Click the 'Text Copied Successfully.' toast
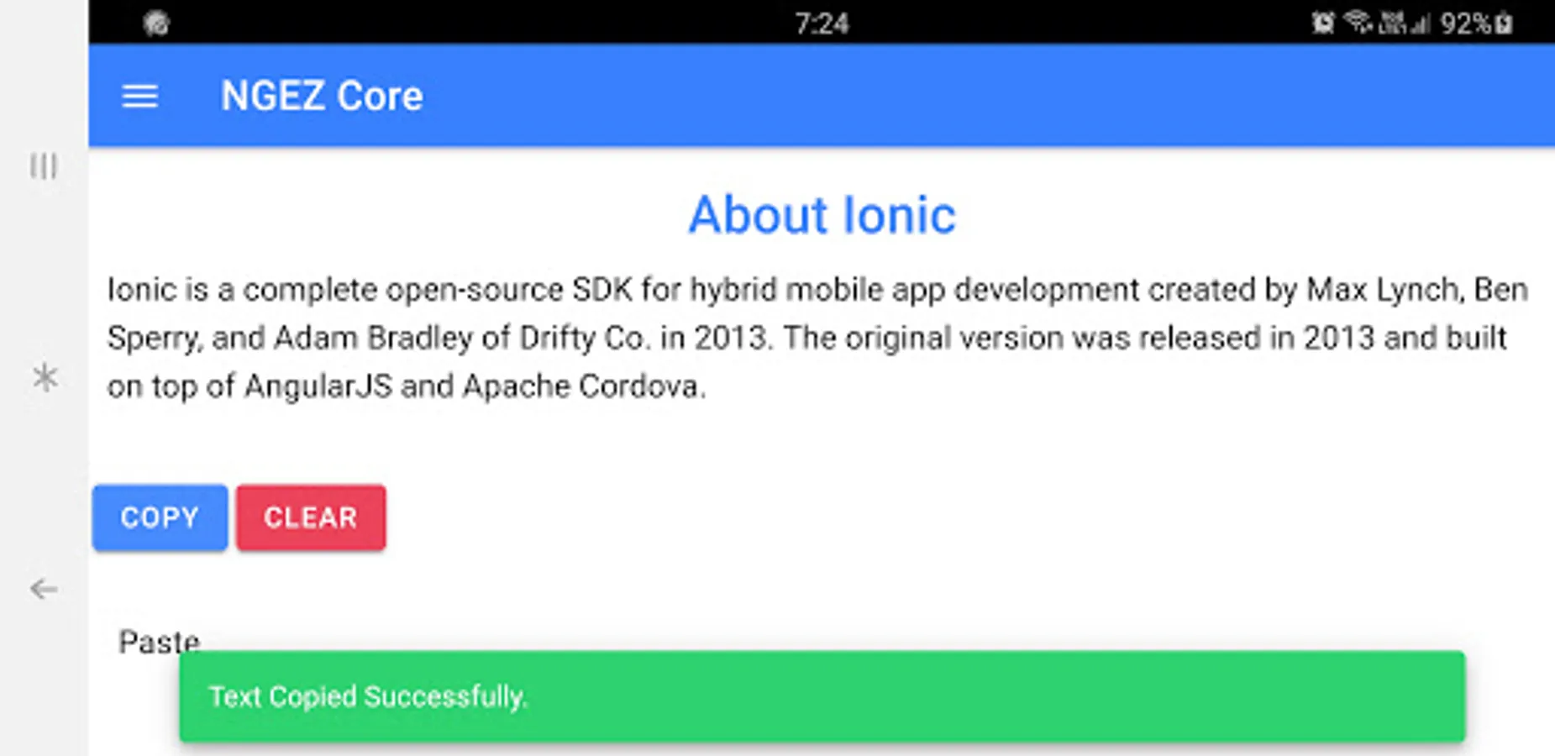 [822, 696]
